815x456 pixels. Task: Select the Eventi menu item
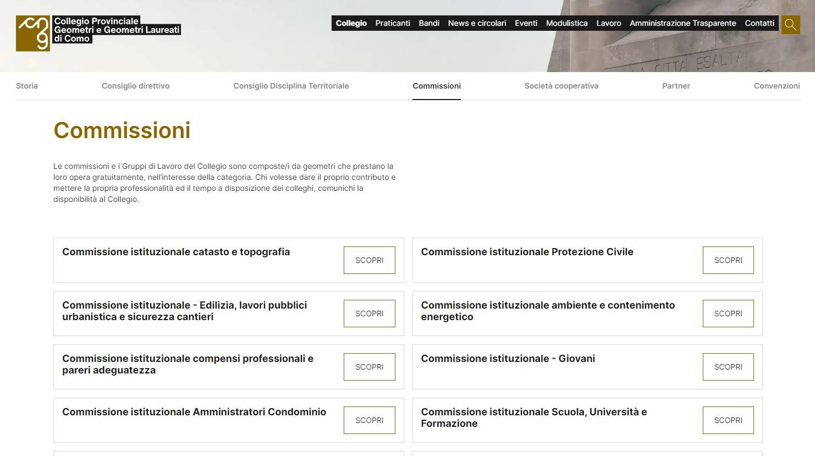click(526, 23)
